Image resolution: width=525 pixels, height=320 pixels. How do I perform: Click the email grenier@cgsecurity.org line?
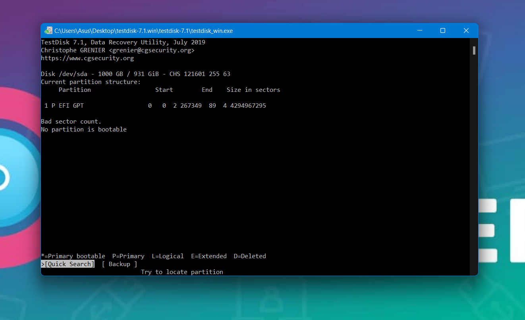tap(118, 50)
